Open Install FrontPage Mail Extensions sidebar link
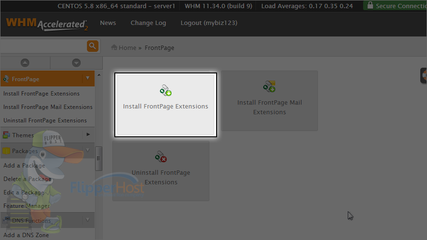This screenshot has height=240, width=427. coord(48,107)
